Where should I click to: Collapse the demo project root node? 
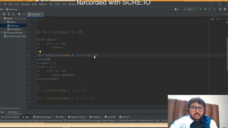(1, 18)
